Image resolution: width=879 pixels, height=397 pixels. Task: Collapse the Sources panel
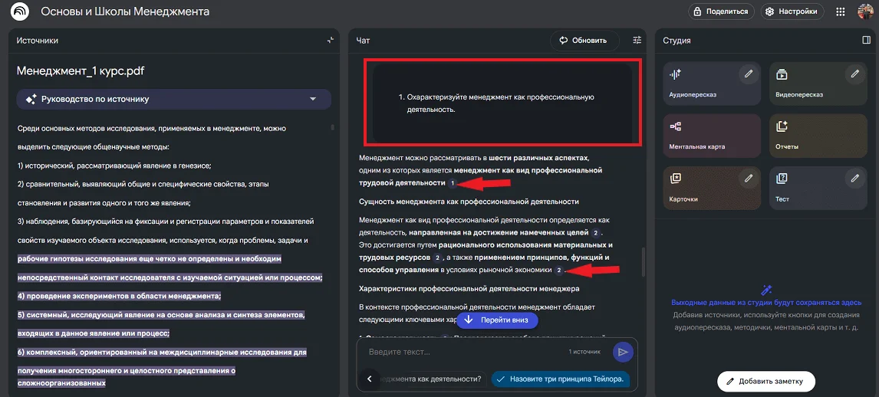tap(330, 41)
